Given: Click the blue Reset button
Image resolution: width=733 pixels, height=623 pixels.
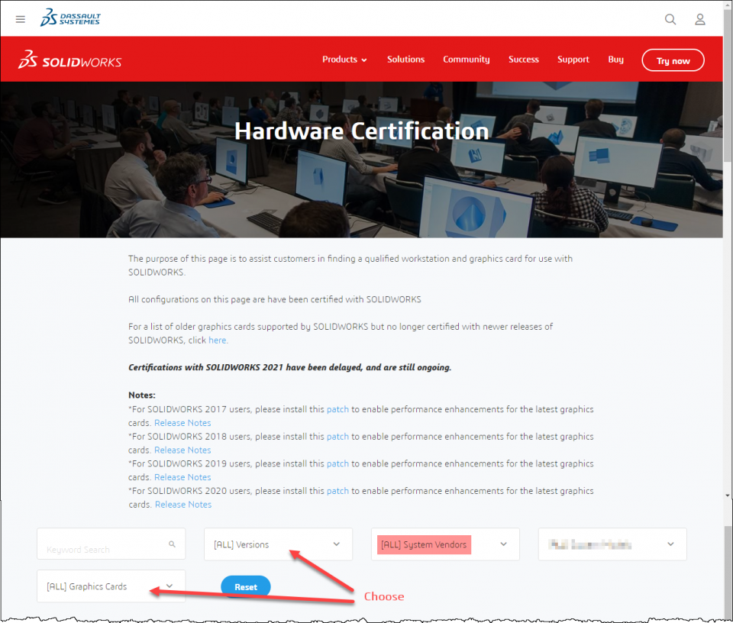Looking at the screenshot, I should [246, 587].
